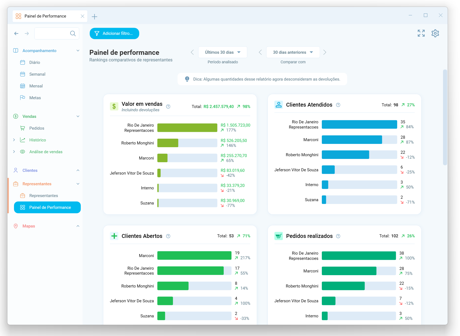
Task: Click Rio De Janeiro bar in Valor em vendas
Action: point(187,128)
